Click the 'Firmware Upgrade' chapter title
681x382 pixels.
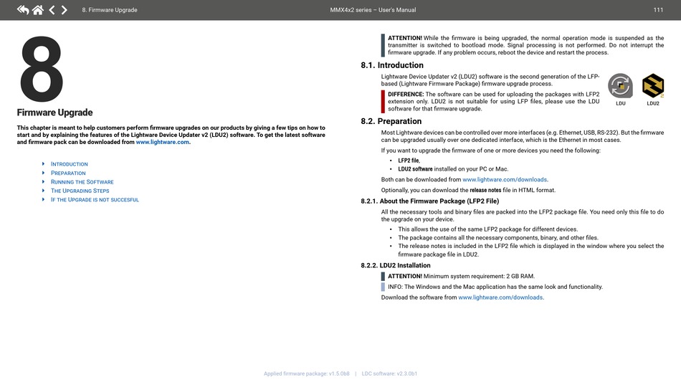pyautogui.click(x=54, y=113)
